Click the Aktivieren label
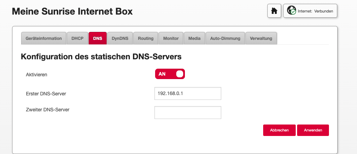The height and width of the screenshot is (154, 357). [x=37, y=74]
